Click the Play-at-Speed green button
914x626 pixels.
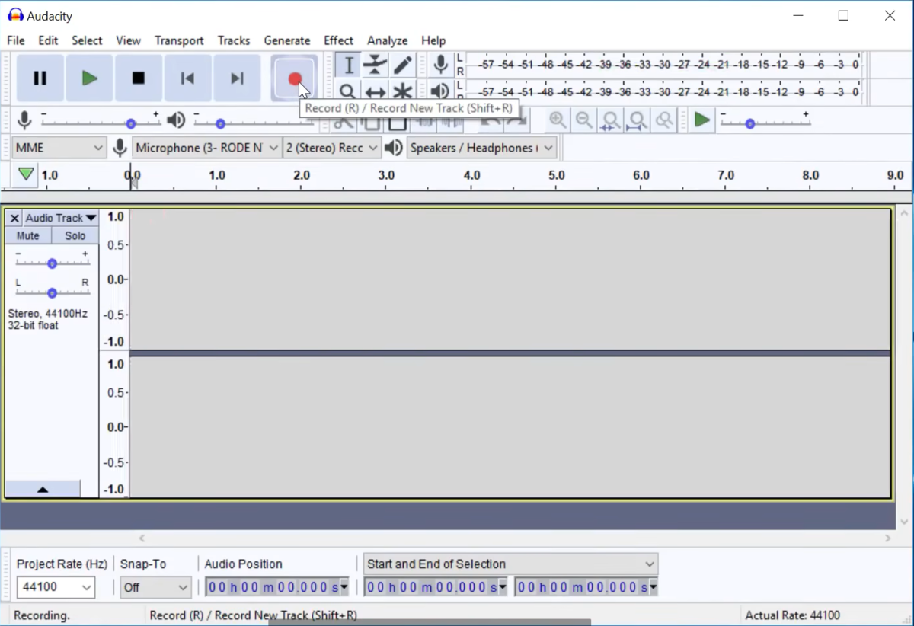(x=702, y=120)
